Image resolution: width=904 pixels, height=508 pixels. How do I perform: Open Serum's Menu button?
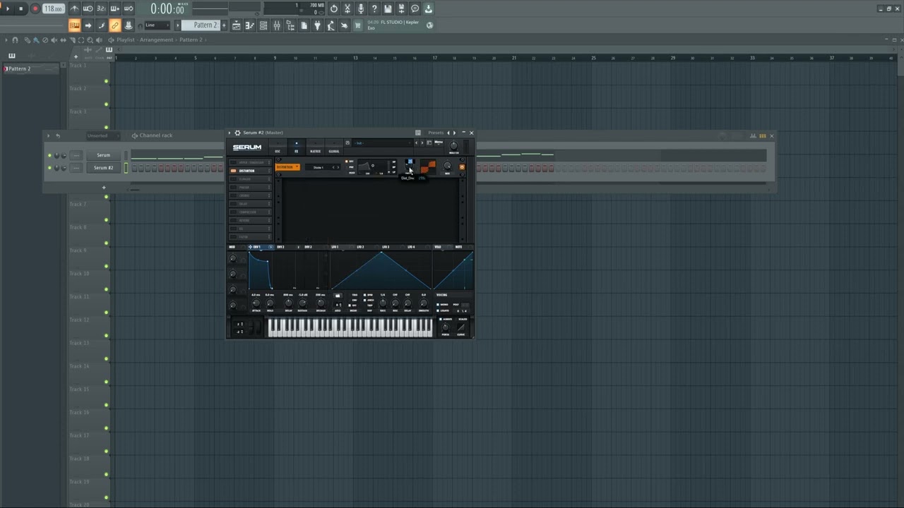click(x=439, y=143)
